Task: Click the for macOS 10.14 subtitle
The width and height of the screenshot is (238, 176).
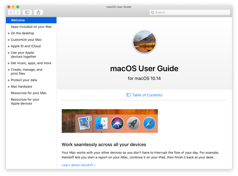Action: point(144,78)
